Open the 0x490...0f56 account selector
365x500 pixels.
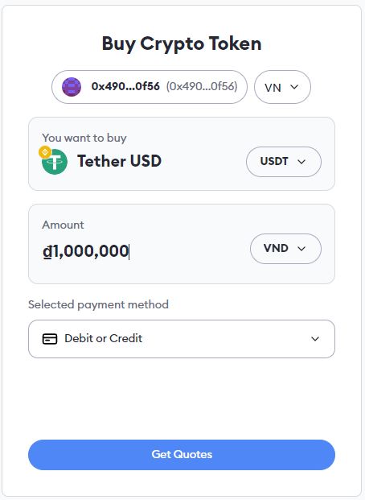(150, 87)
